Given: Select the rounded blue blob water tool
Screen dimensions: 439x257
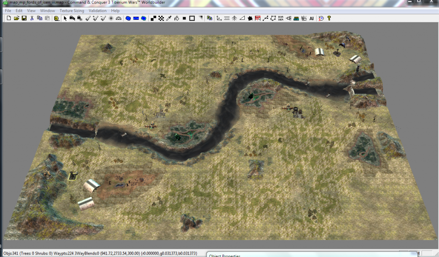Looking at the screenshot, I should [144, 18].
